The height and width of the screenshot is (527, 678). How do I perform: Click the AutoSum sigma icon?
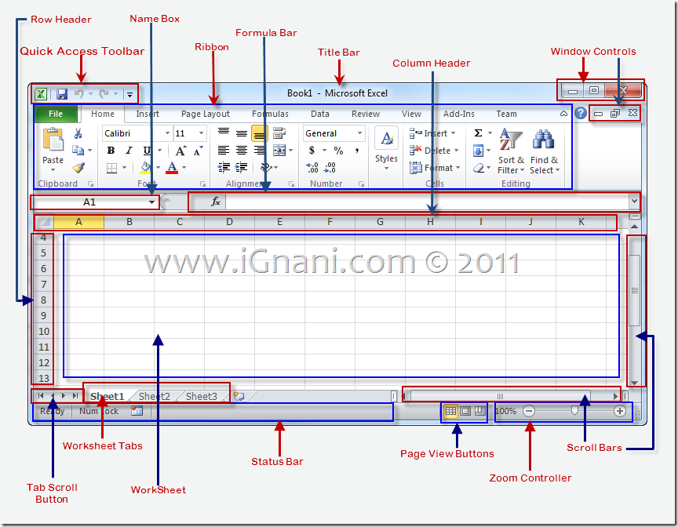pyautogui.click(x=478, y=133)
